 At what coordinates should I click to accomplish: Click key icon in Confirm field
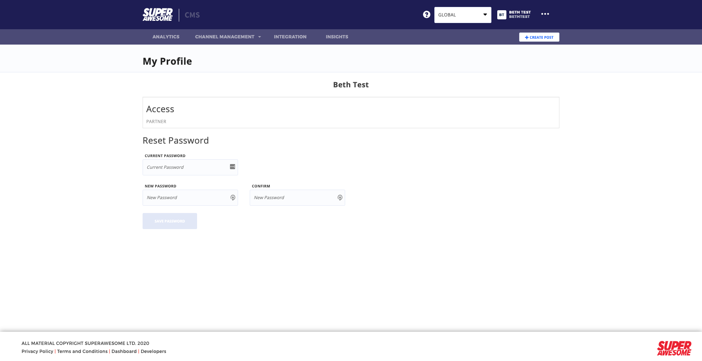[x=340, y=198]
